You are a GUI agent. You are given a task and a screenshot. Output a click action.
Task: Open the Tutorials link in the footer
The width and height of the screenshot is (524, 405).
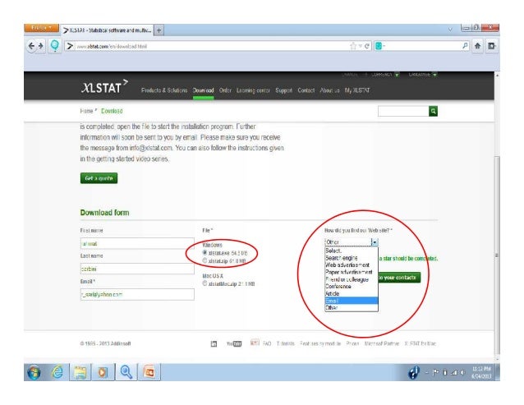[x=286, y=343]
